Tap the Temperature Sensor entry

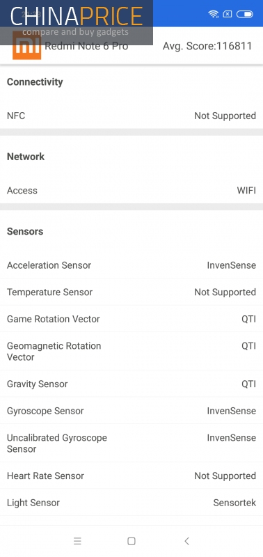(x=131, y=292)
